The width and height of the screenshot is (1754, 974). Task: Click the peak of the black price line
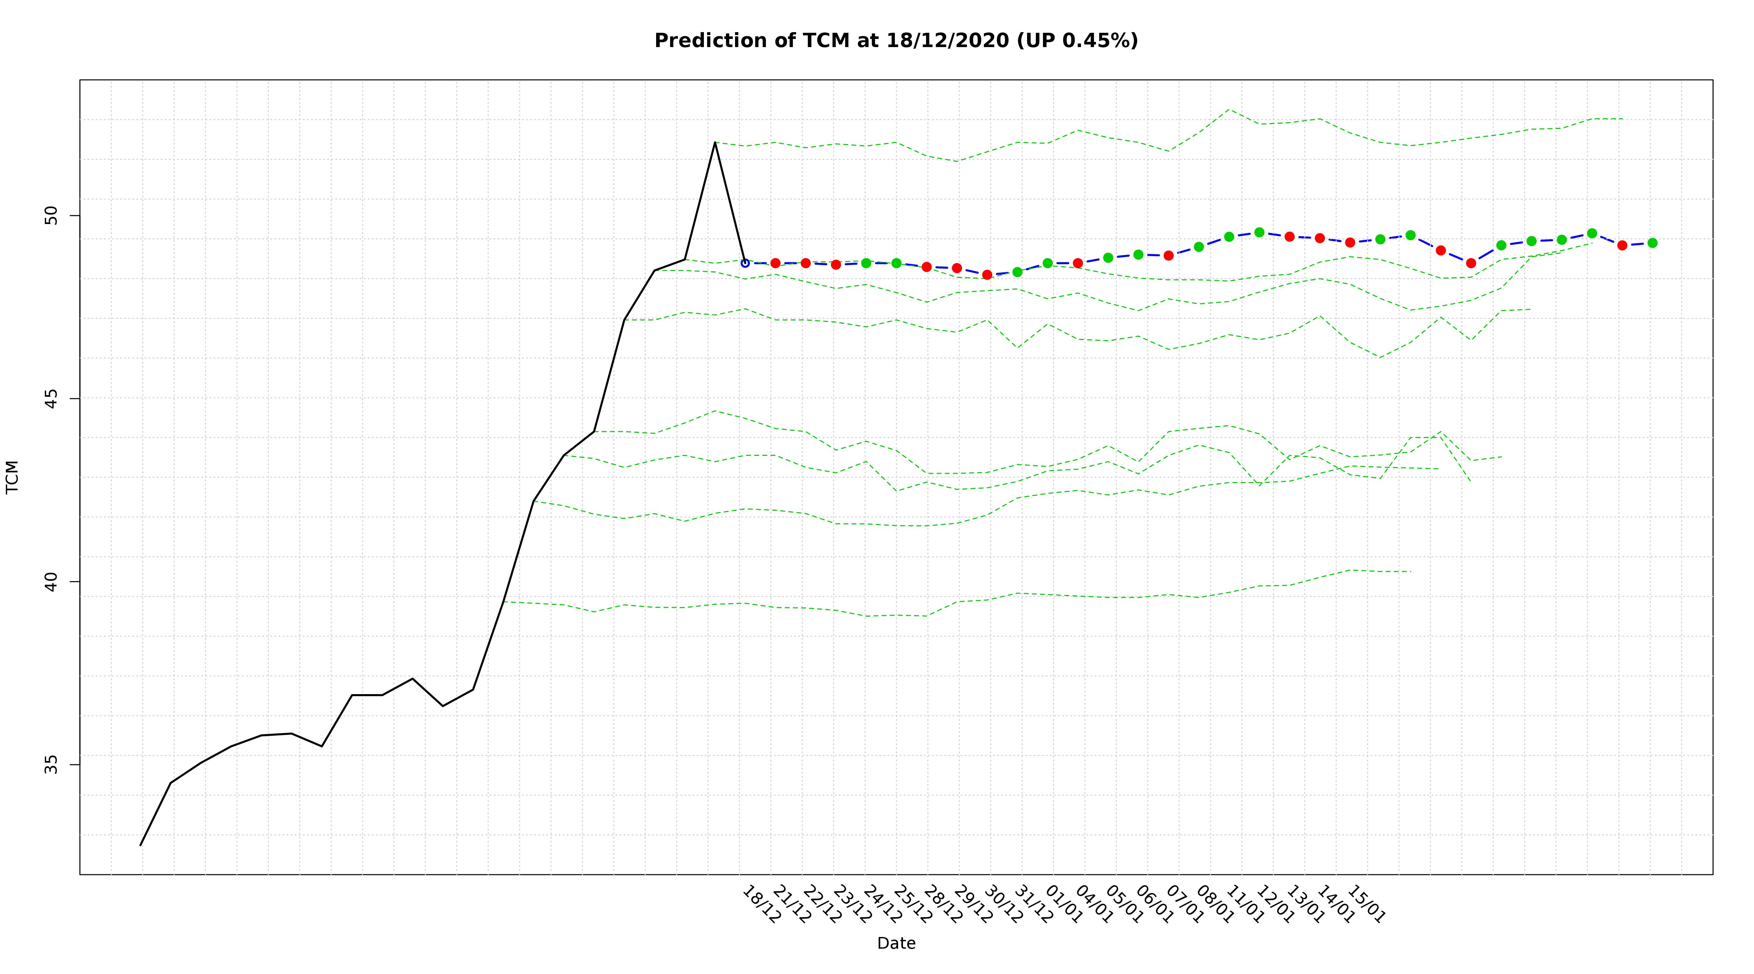(714, 142)
